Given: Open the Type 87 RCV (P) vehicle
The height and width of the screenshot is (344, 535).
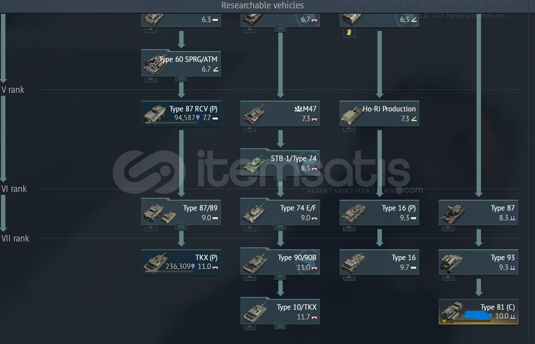Looking at the screenshot, I should coord(181,113).
